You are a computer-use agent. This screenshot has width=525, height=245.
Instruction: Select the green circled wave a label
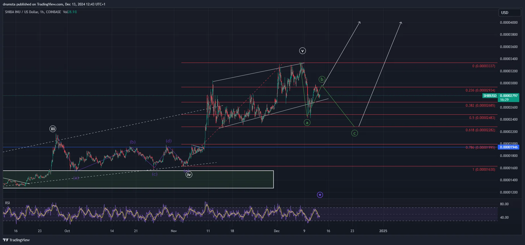click(307, 123)
